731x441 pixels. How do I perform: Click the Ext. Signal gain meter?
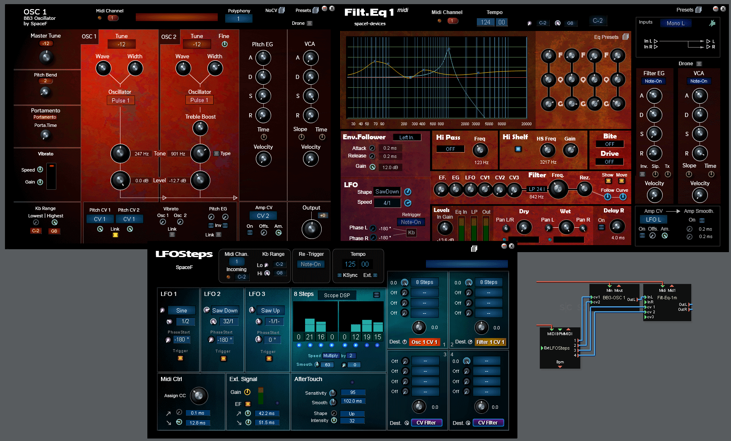[261, 396]
